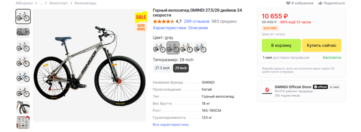This screenshot has height=132, width=361.
Task: Choose the gray bike color swatch
Action: (x=173, y=48)
